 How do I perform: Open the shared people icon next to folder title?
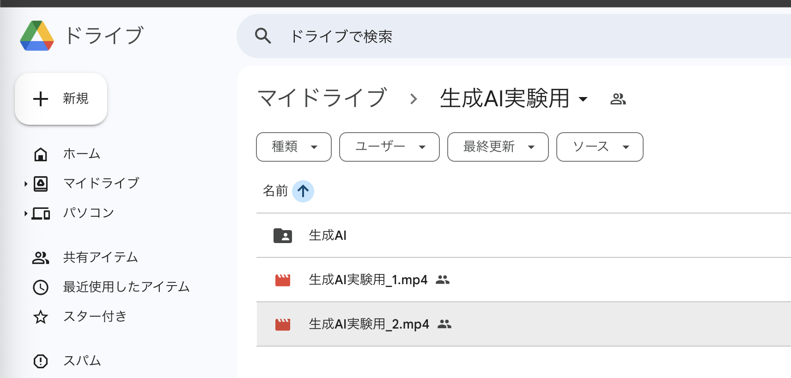618,99
